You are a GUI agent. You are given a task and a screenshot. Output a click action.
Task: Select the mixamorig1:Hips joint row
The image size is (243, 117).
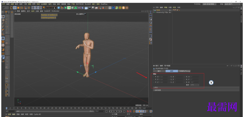pos(162,12)
